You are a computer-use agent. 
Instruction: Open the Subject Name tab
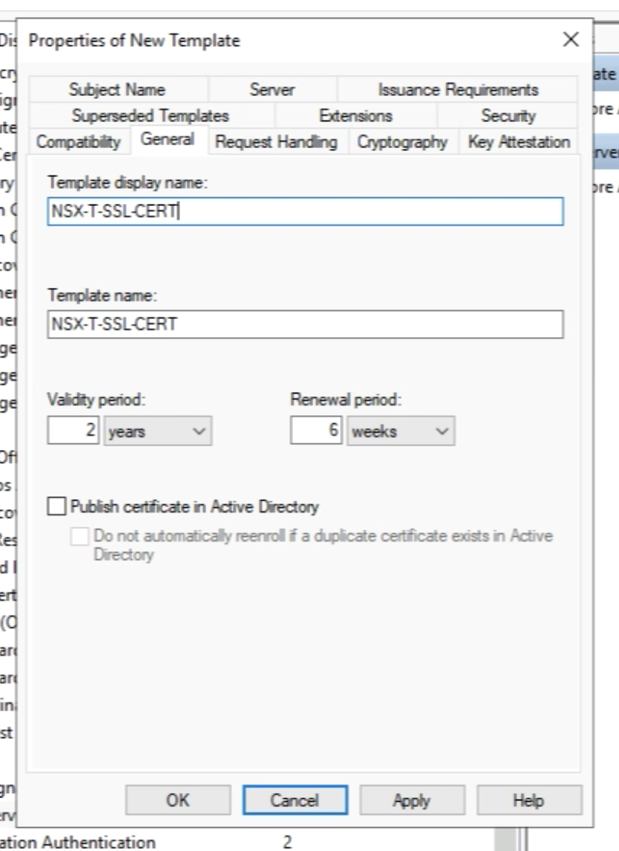pyautogui.click(x=117, y=90)
